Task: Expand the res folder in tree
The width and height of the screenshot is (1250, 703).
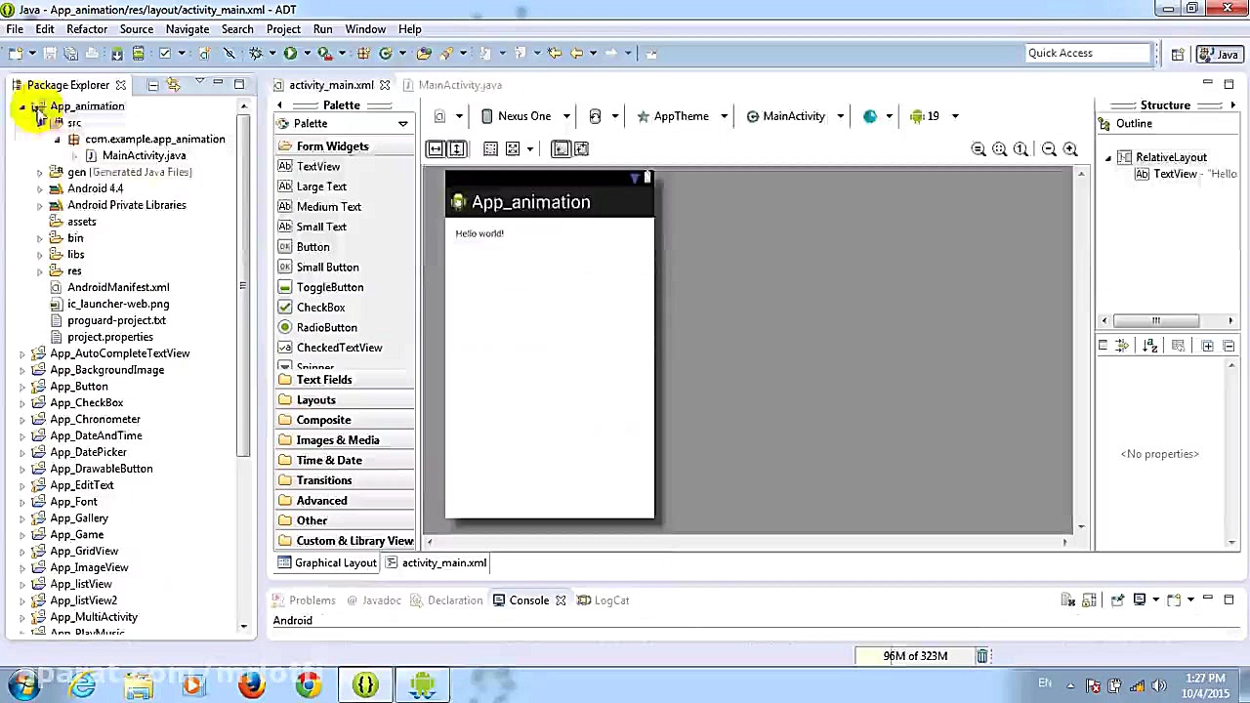Action: [x=40, y=271]
